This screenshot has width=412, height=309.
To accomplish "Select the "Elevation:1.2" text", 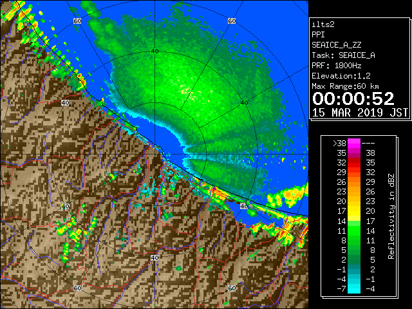I will [341, 76].
